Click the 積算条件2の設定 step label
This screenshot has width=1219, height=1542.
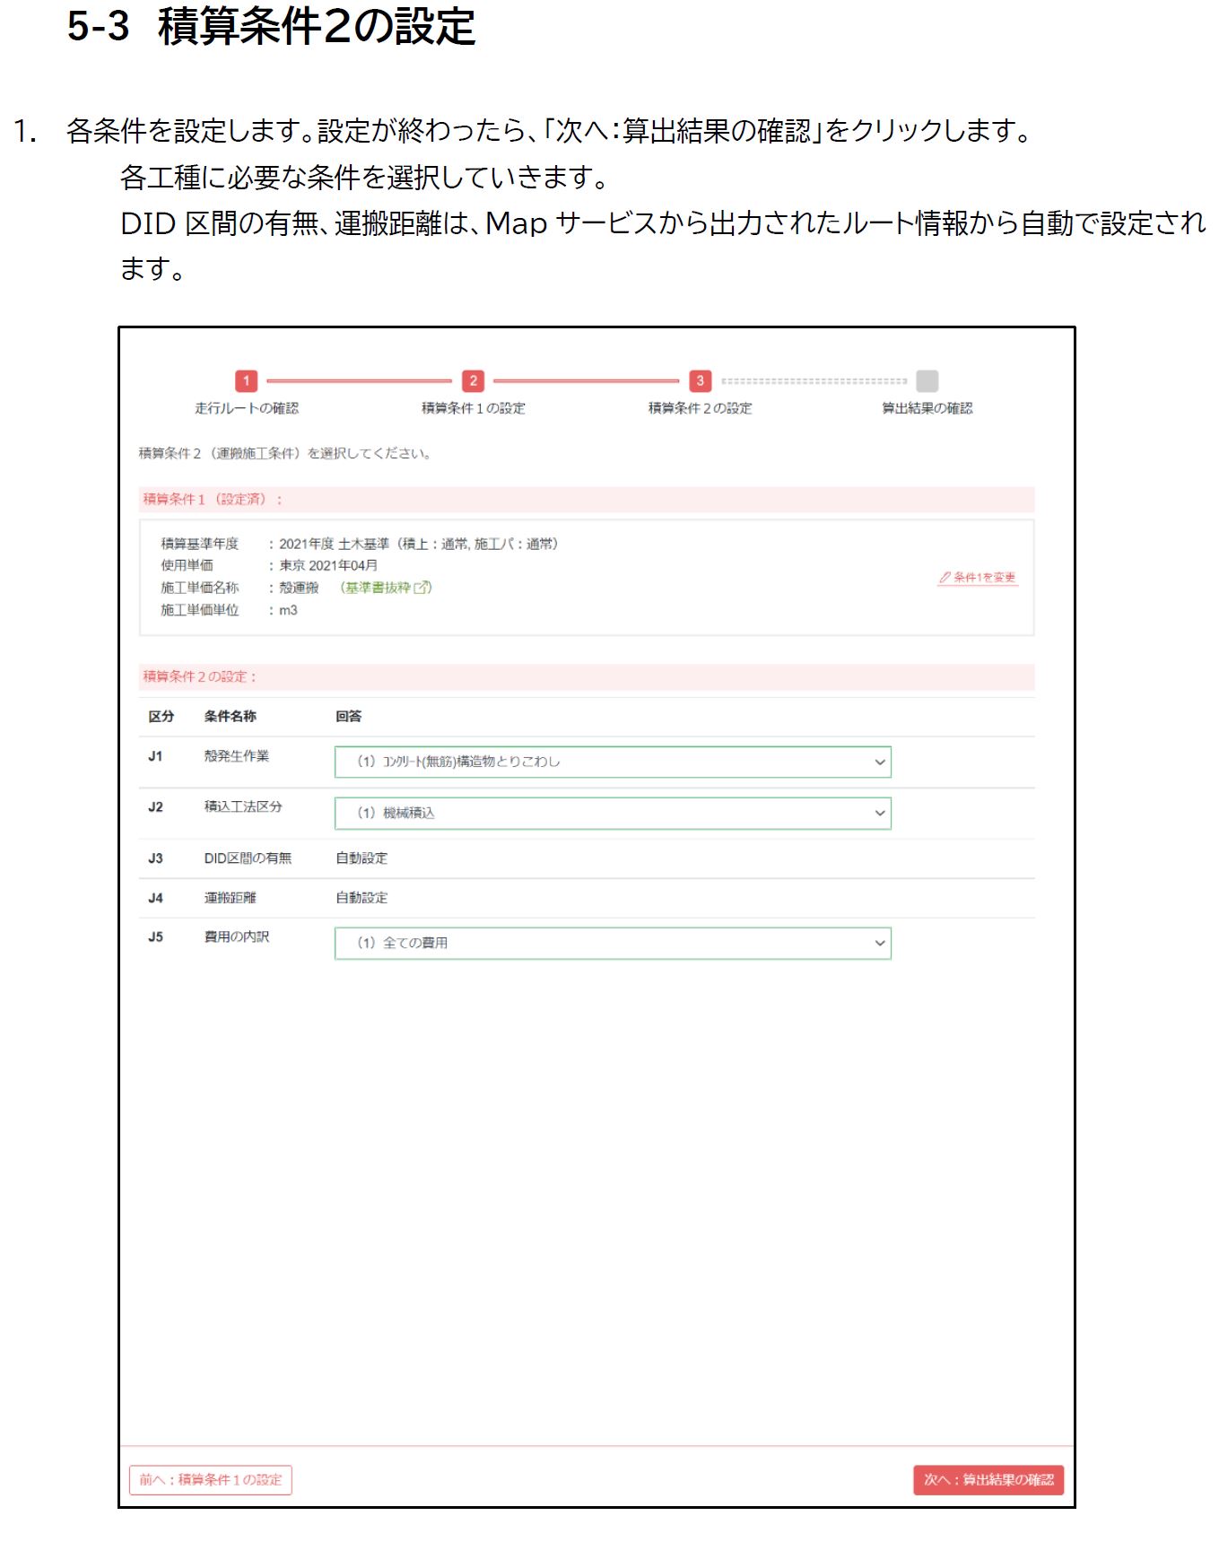[701, 408]
